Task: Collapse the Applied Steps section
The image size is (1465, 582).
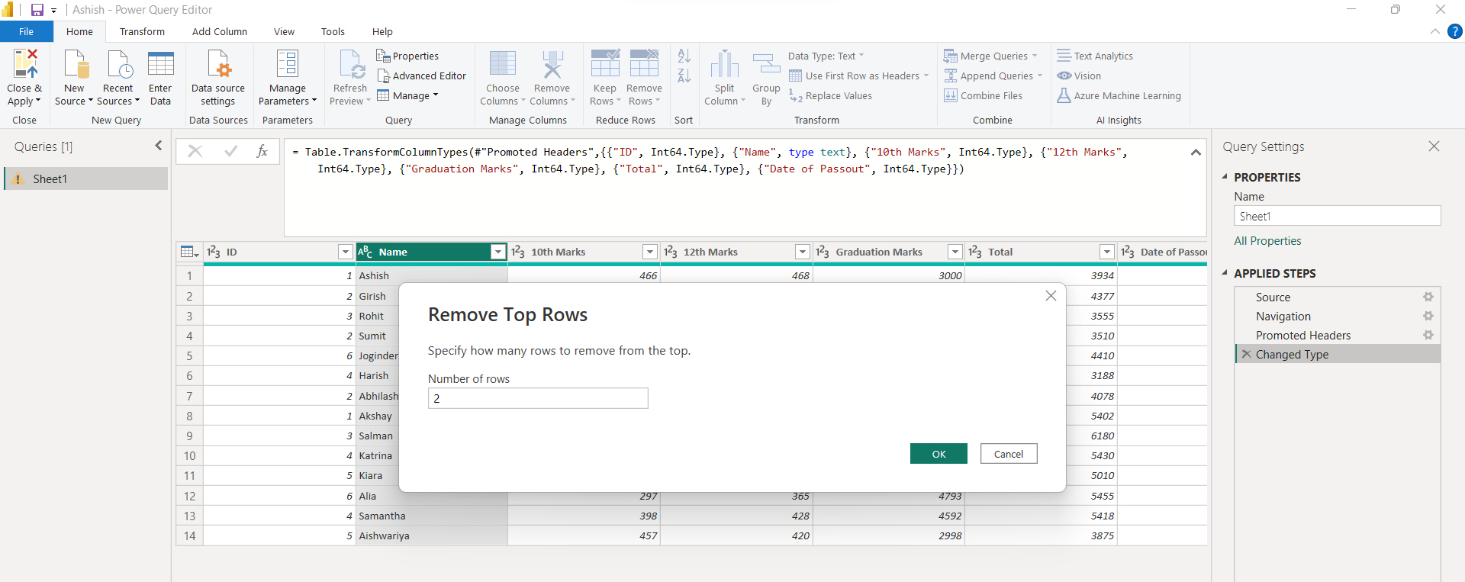Action: point(1225,273)
